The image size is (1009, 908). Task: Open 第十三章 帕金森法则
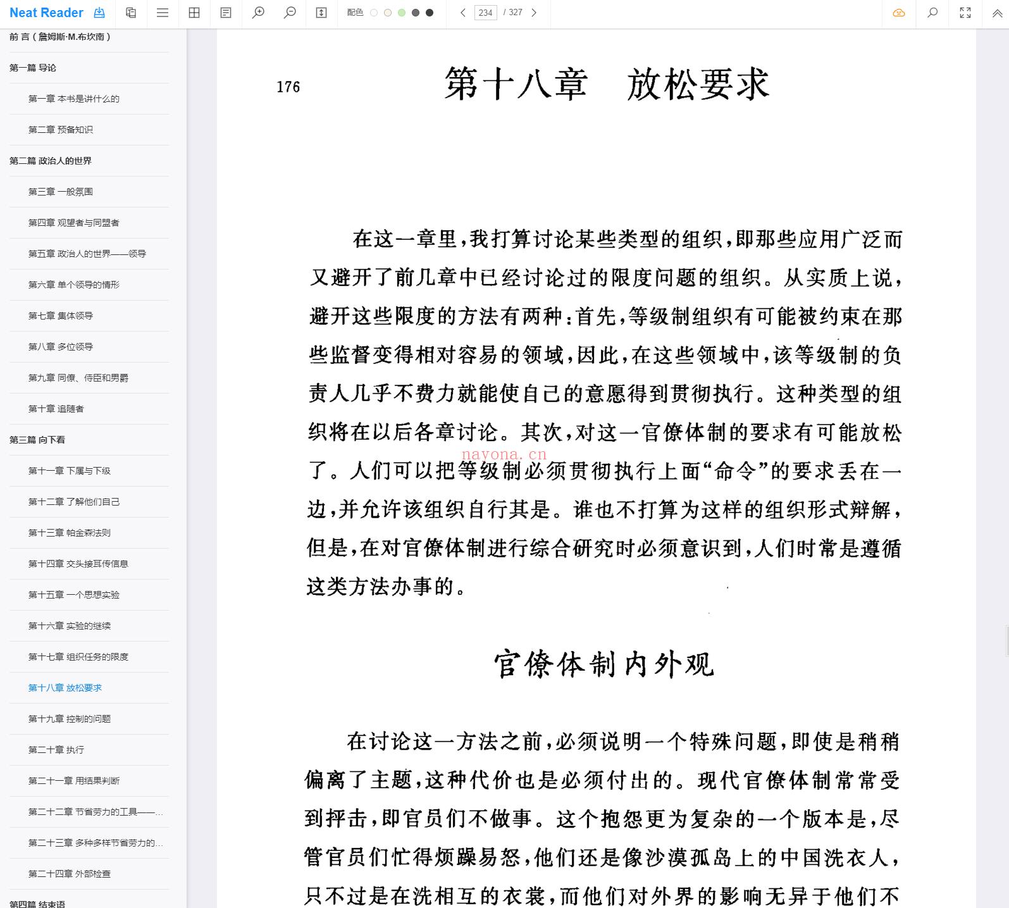pos(70,533)
